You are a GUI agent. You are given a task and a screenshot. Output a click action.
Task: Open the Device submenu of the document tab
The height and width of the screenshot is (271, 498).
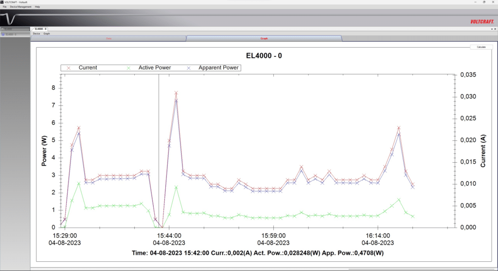[36, 34]
